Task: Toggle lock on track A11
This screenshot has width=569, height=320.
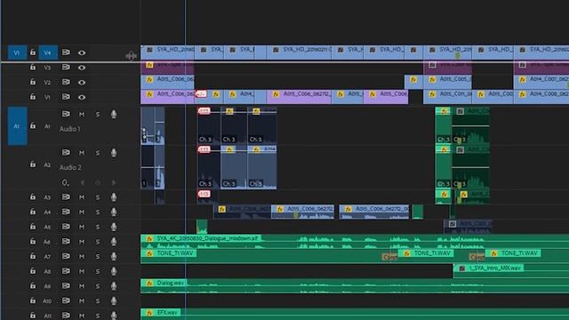Action: pyautogui.click(x=33, y=316)
